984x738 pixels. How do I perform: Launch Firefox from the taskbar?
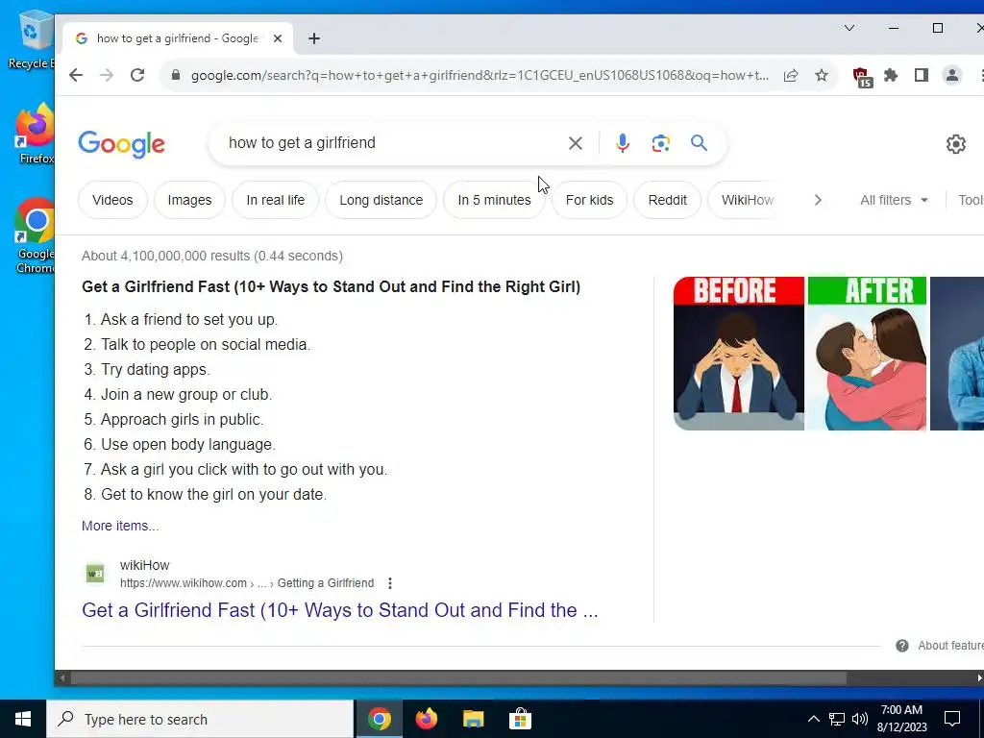coord(426,719)
